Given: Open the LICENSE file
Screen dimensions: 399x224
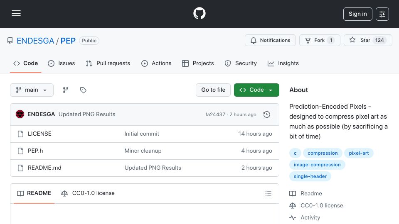Looking at the screenshot, I should (x=40, y=134).
